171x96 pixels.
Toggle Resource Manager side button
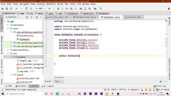[2, 45]
